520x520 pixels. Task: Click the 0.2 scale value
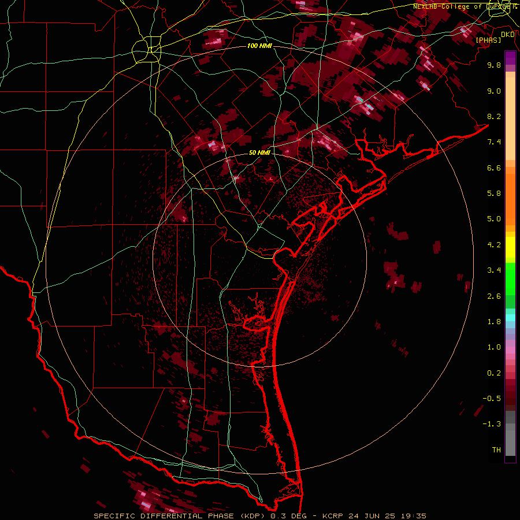click(x=494, y=373)
